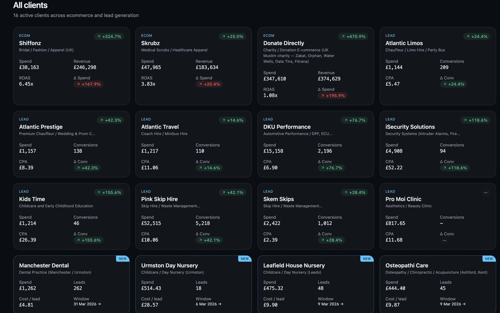Click the Δ Conv +28.4% badge on Skem Skips
Screen dimensions: 500x313
tap(332, 240)
